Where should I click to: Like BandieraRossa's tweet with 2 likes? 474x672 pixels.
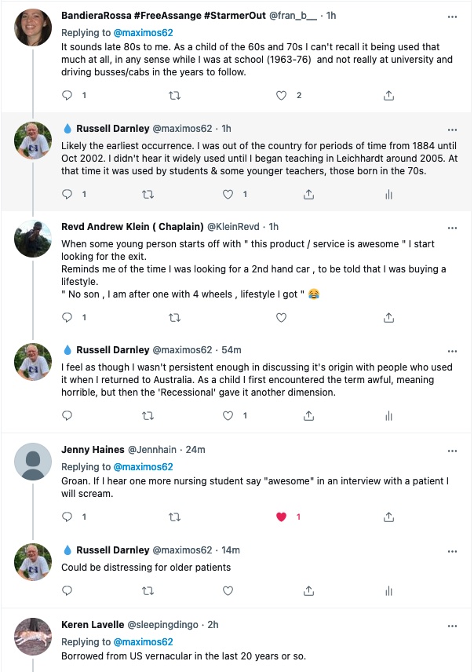coord(282,95)
